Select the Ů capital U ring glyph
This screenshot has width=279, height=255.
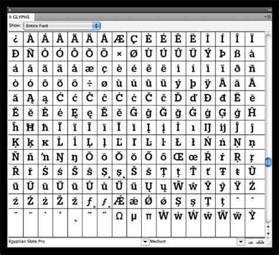[x=89, y=186]
